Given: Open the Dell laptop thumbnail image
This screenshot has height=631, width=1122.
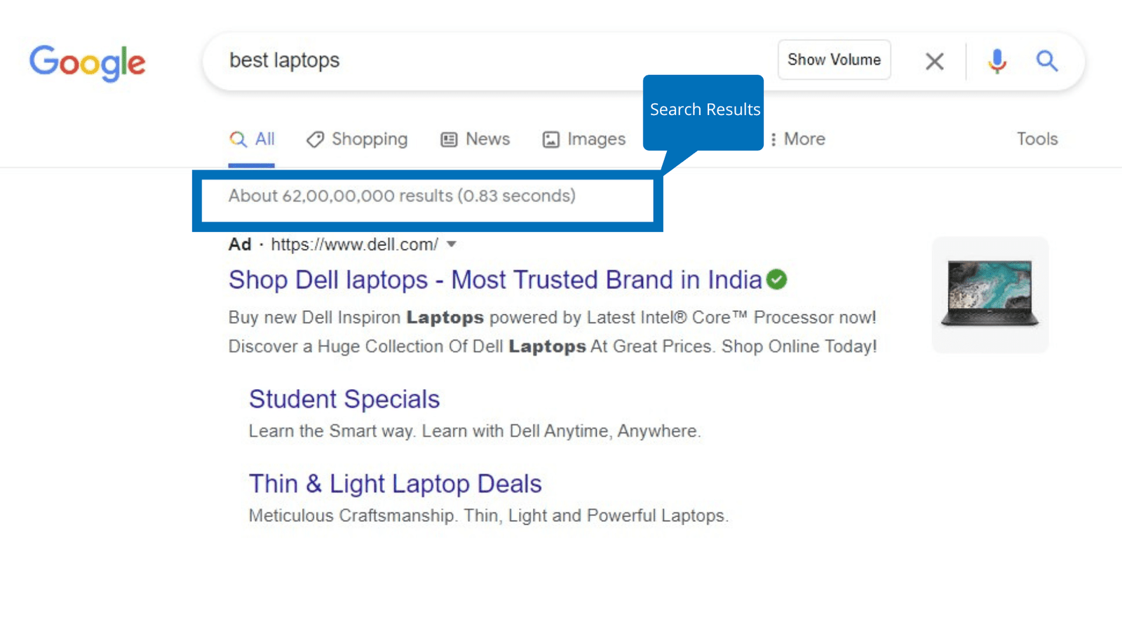Looking at the screenshot, I should (x=990, y=294).
